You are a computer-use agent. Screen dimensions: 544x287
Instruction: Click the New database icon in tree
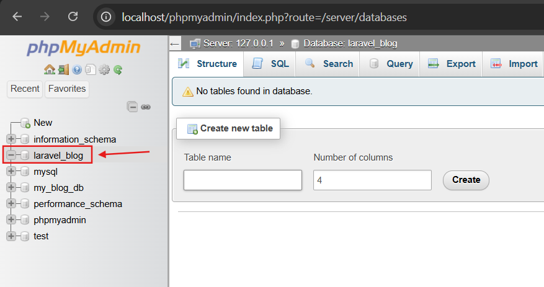(x=25, y=123)
